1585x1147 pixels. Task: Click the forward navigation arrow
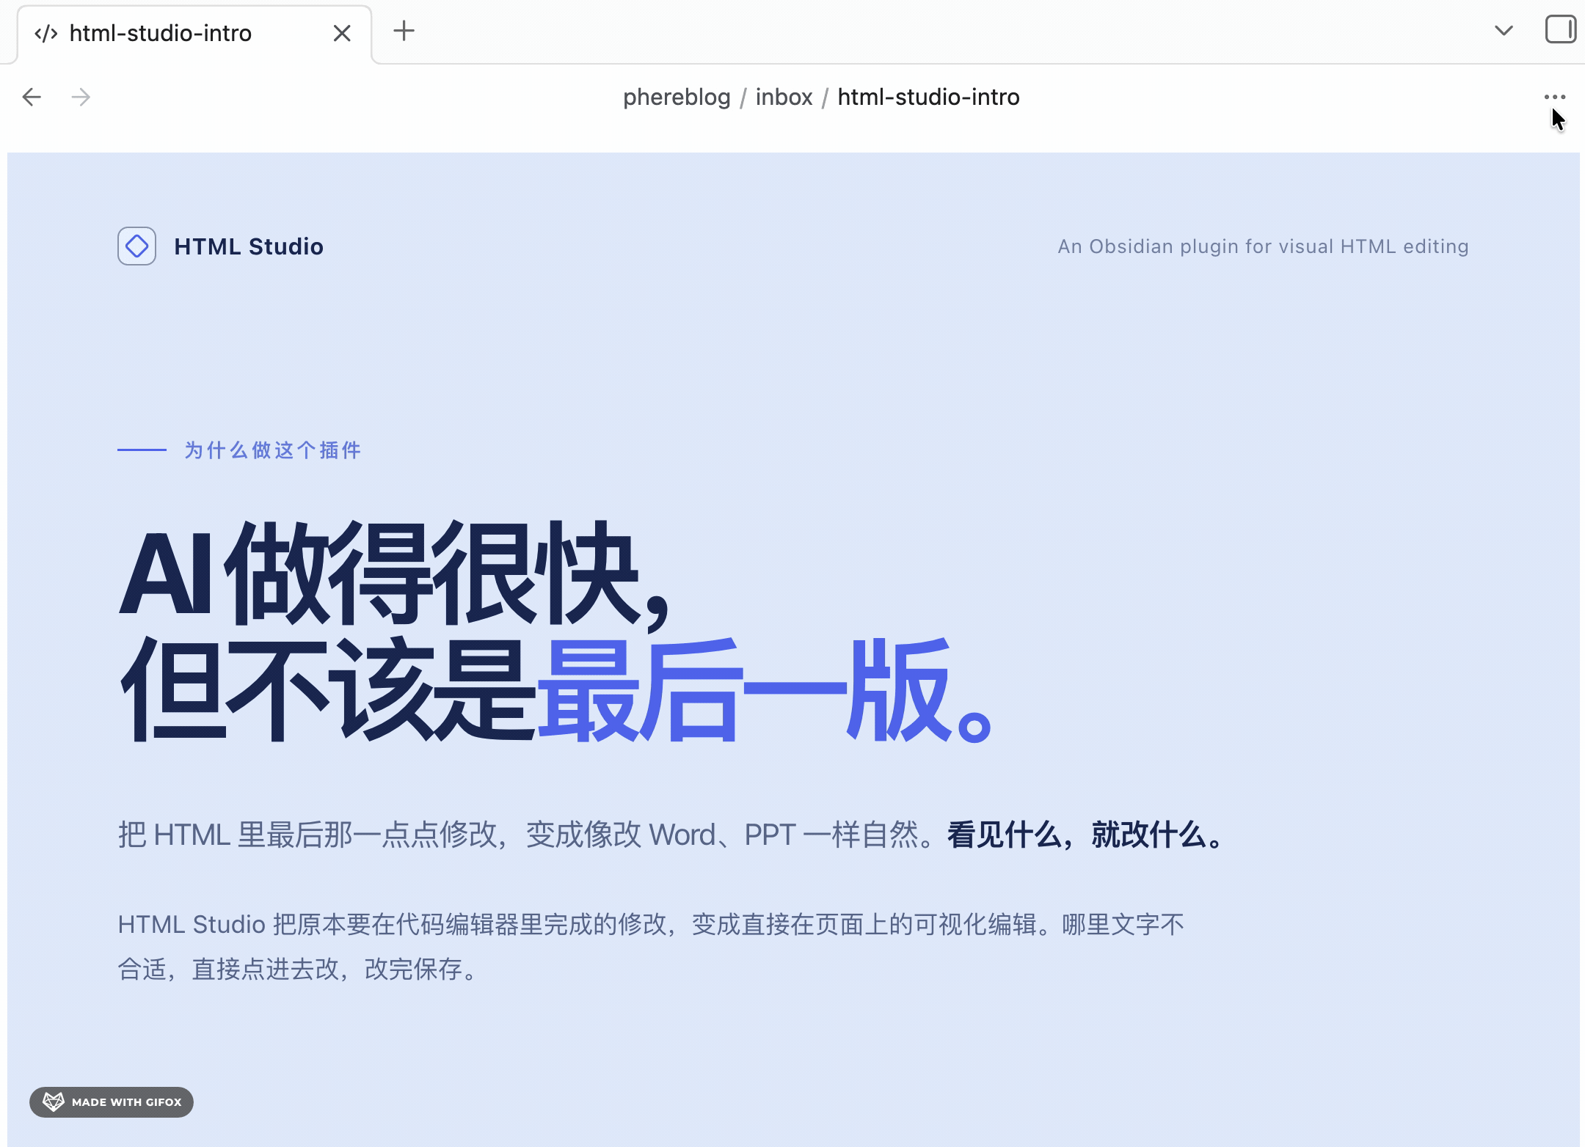81,97
